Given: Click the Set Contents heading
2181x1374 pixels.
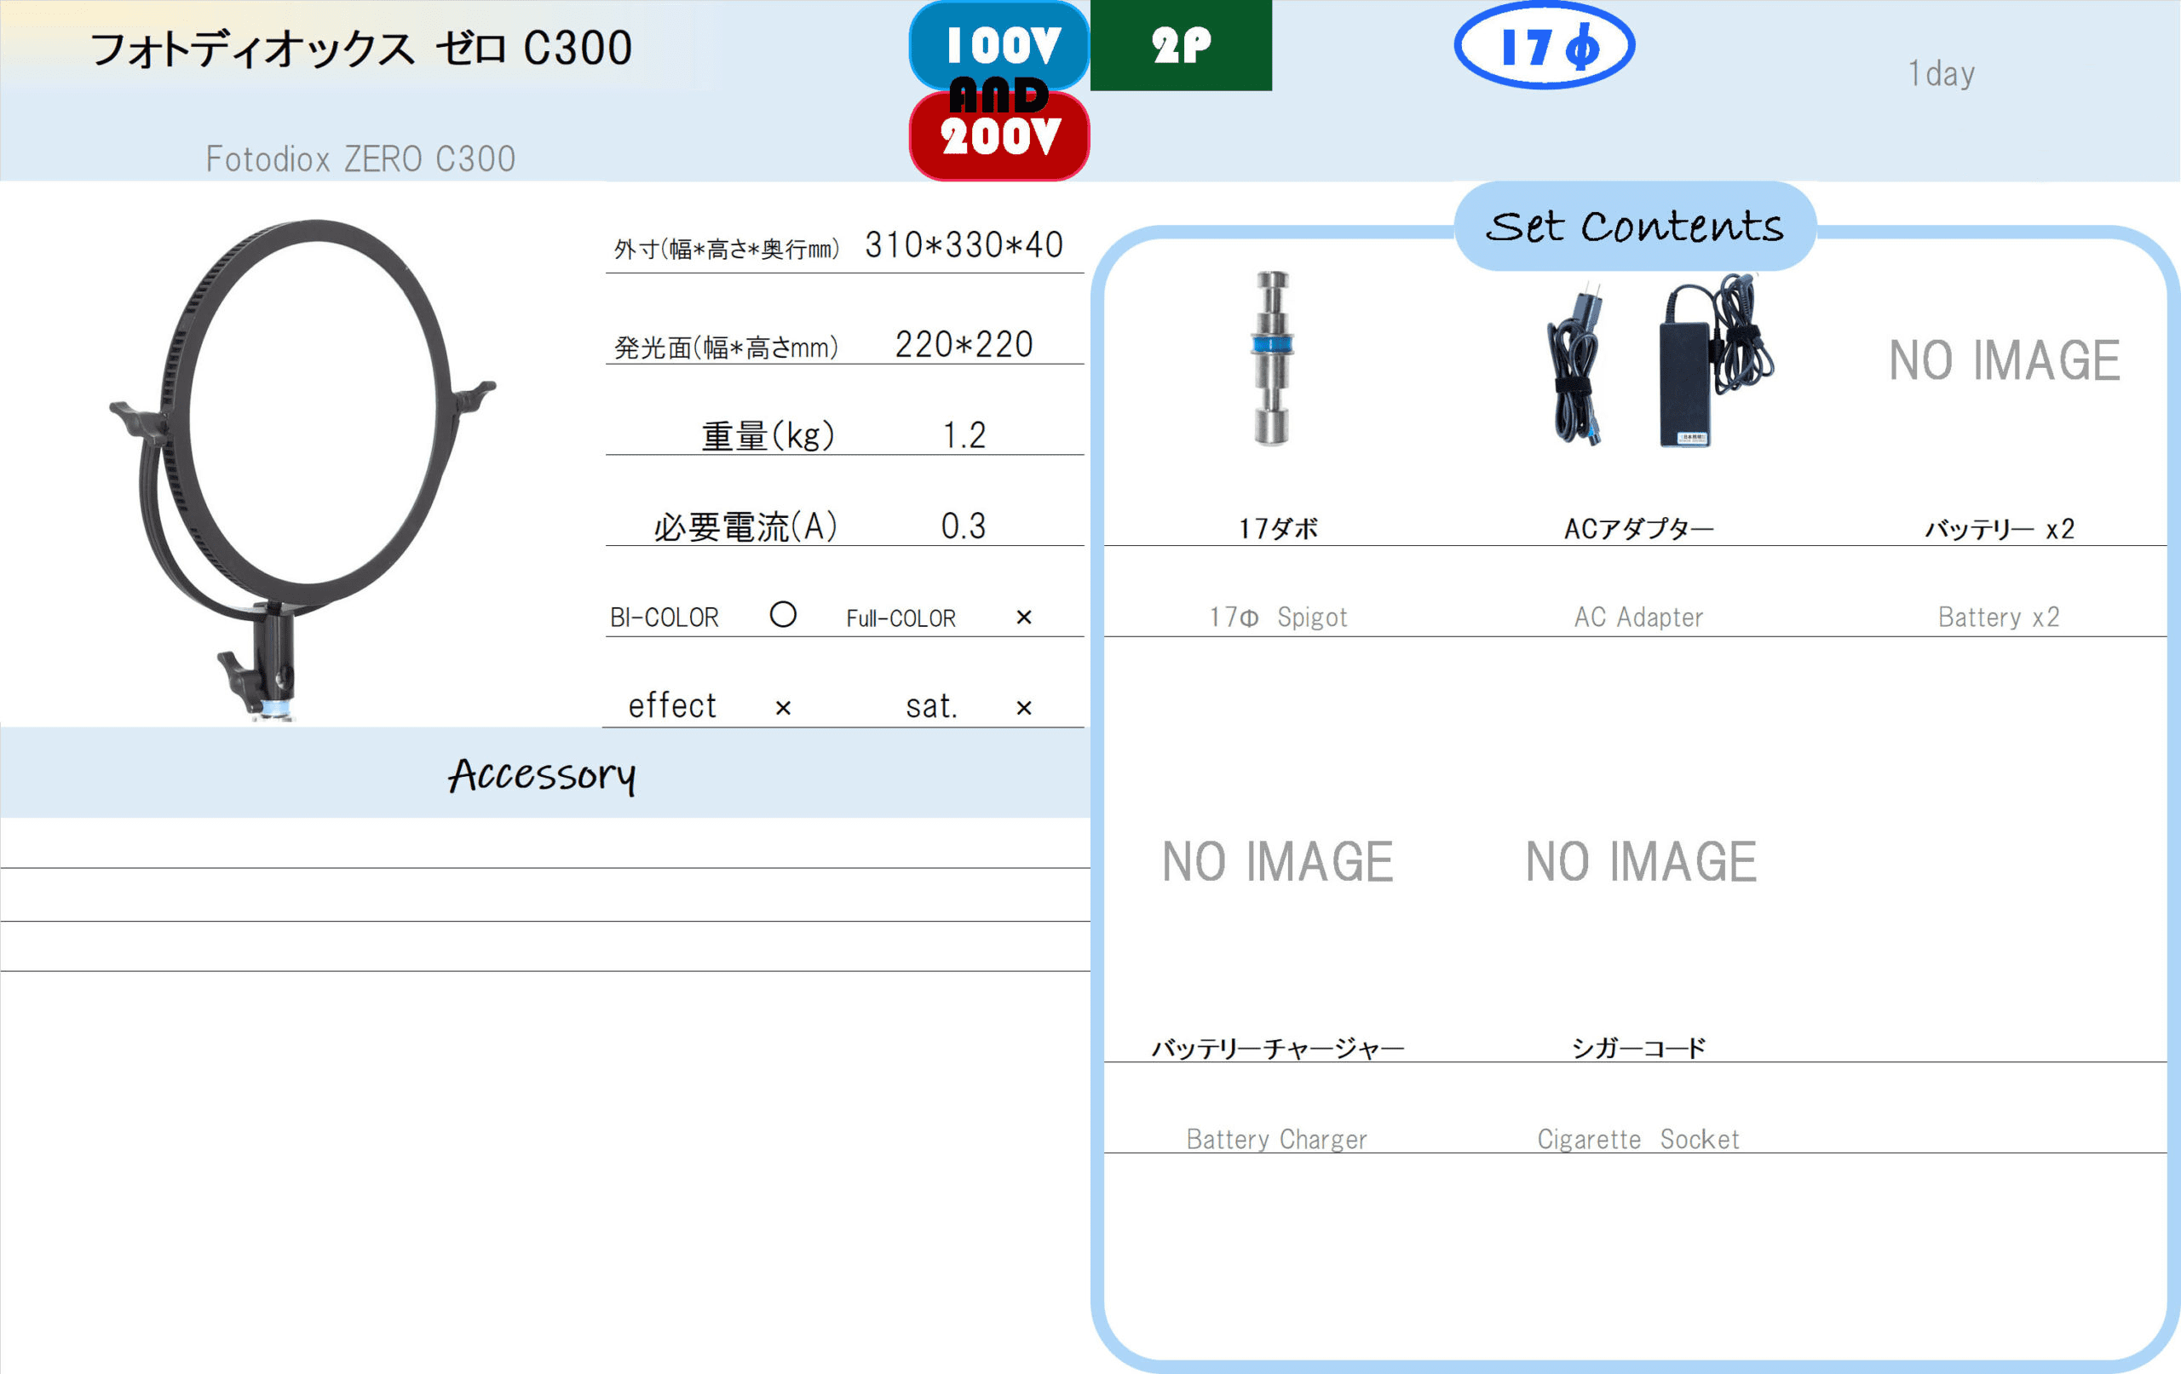Looking at the screenshot, I should point(1635,227).
